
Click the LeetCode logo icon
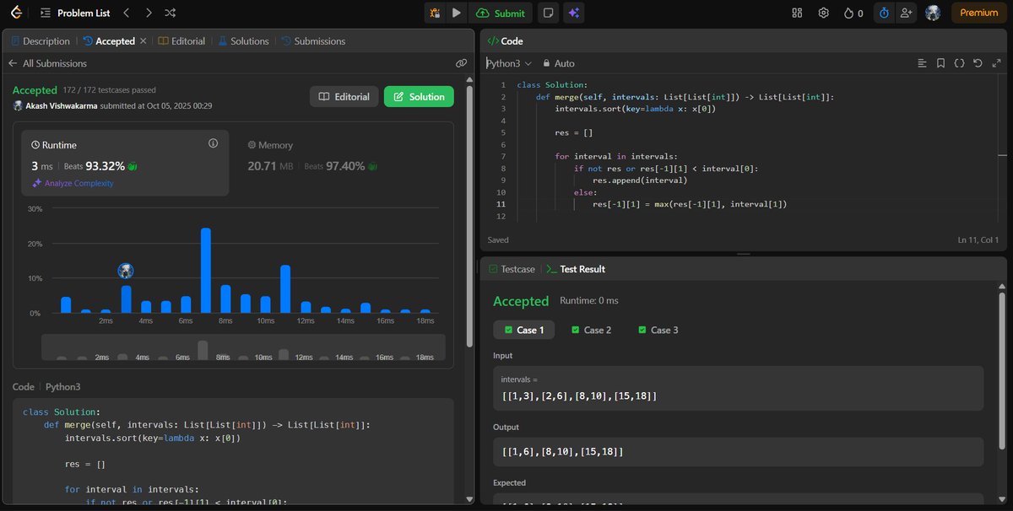click(x=18, y=13)
